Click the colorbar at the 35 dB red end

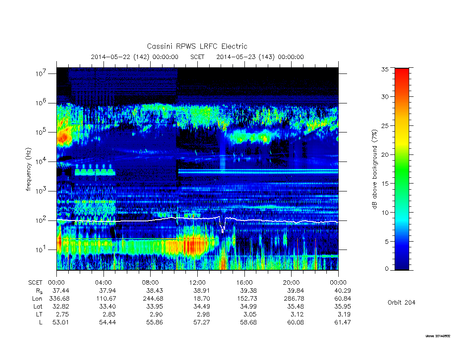tap(402, 70)
